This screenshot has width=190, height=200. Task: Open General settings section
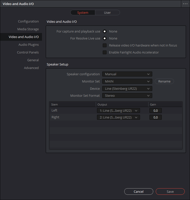point(33,60)
